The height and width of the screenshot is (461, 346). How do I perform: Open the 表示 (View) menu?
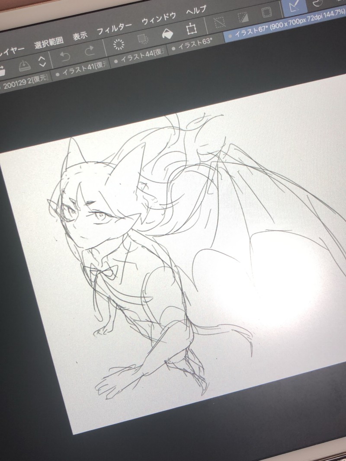pyautogui.click(x=80, y=36)
